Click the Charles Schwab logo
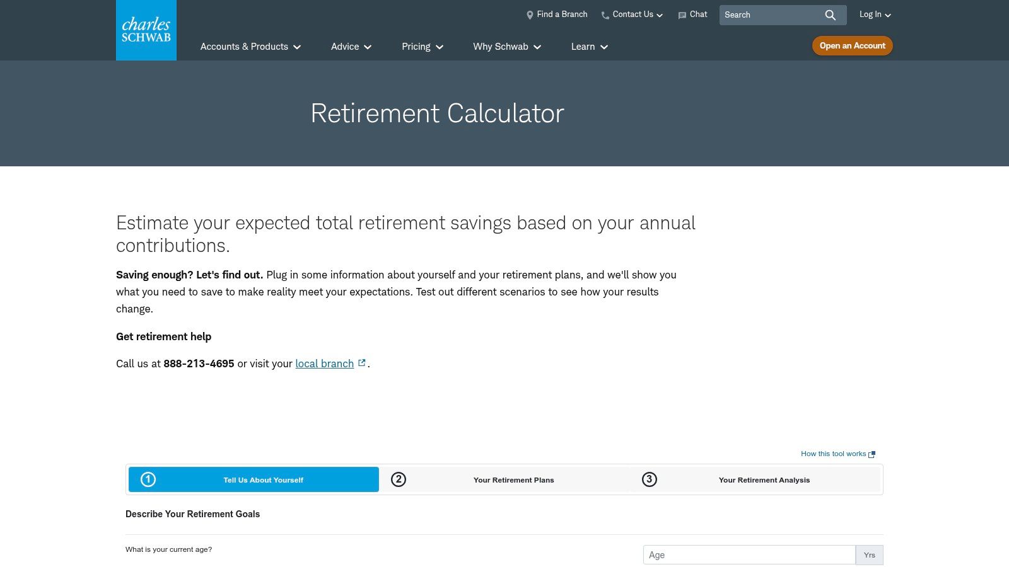Image resolution: width=1009 pixels, height=567 pixels. pos(146,30)
